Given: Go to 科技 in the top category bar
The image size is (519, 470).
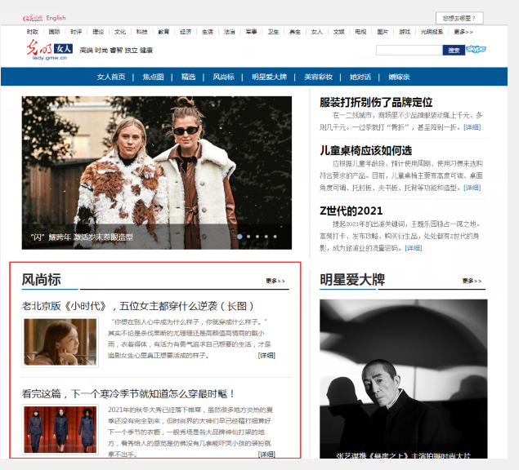Looking at the screenshot, I should coord(141,32).
